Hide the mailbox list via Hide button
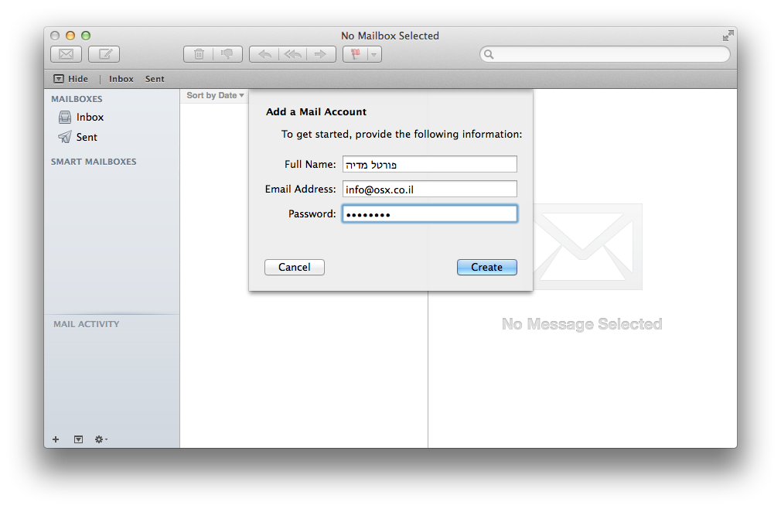Image resolution: width=781 pixels, height=509 pixels. coord(70,79)
